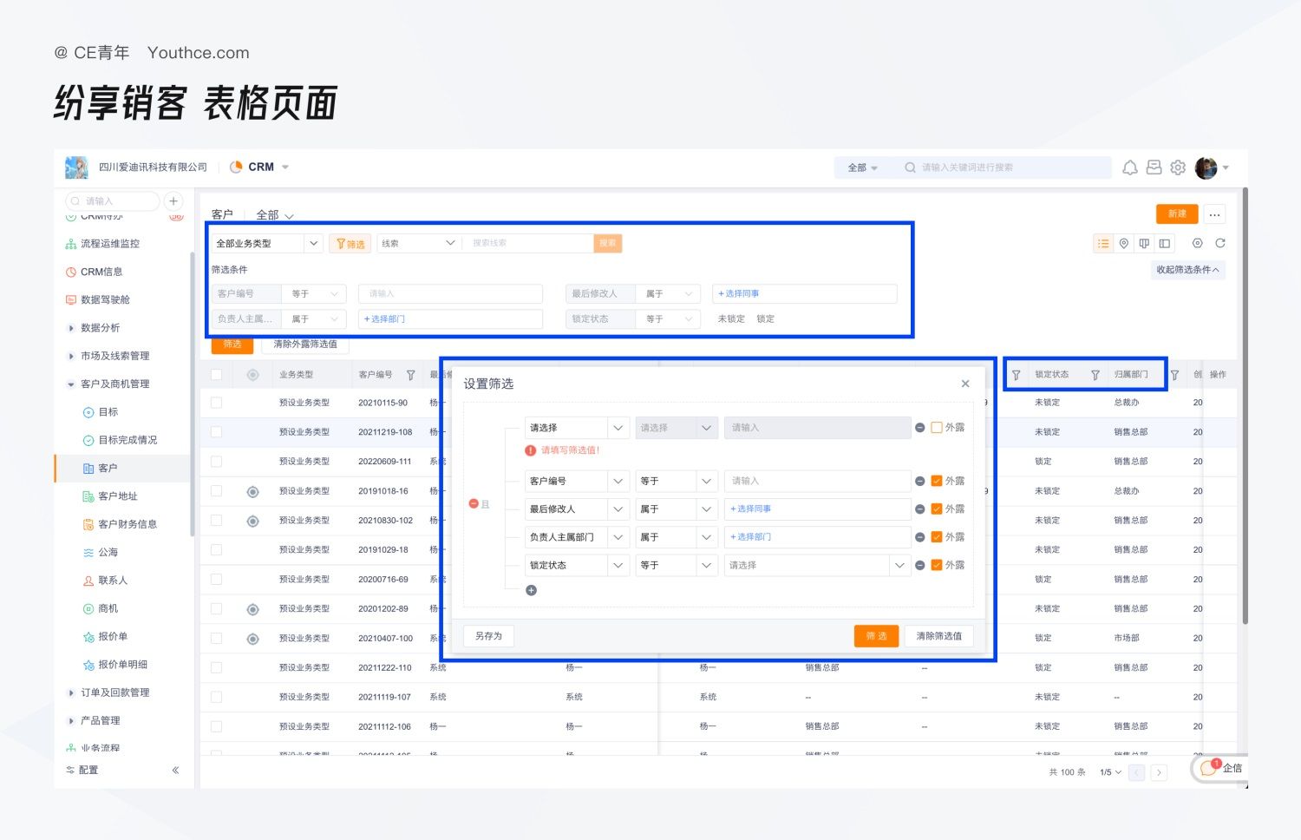Remove the 最后修改人 filter row

tap(919, 509)
